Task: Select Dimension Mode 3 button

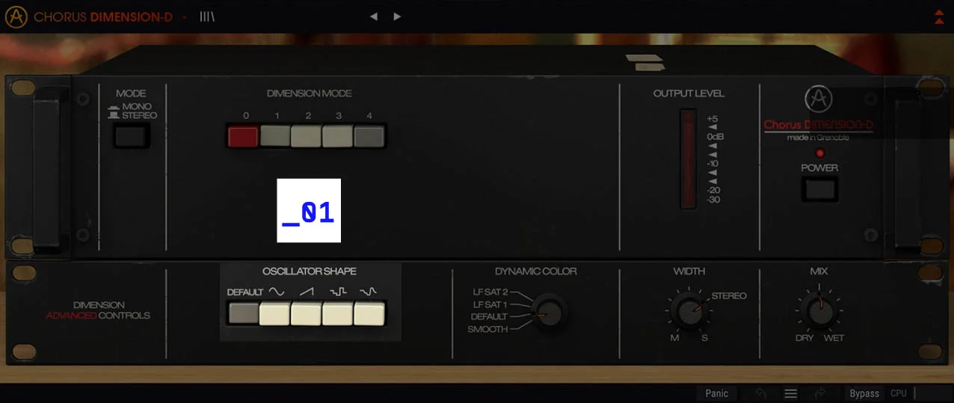Action: coord(338,136)
